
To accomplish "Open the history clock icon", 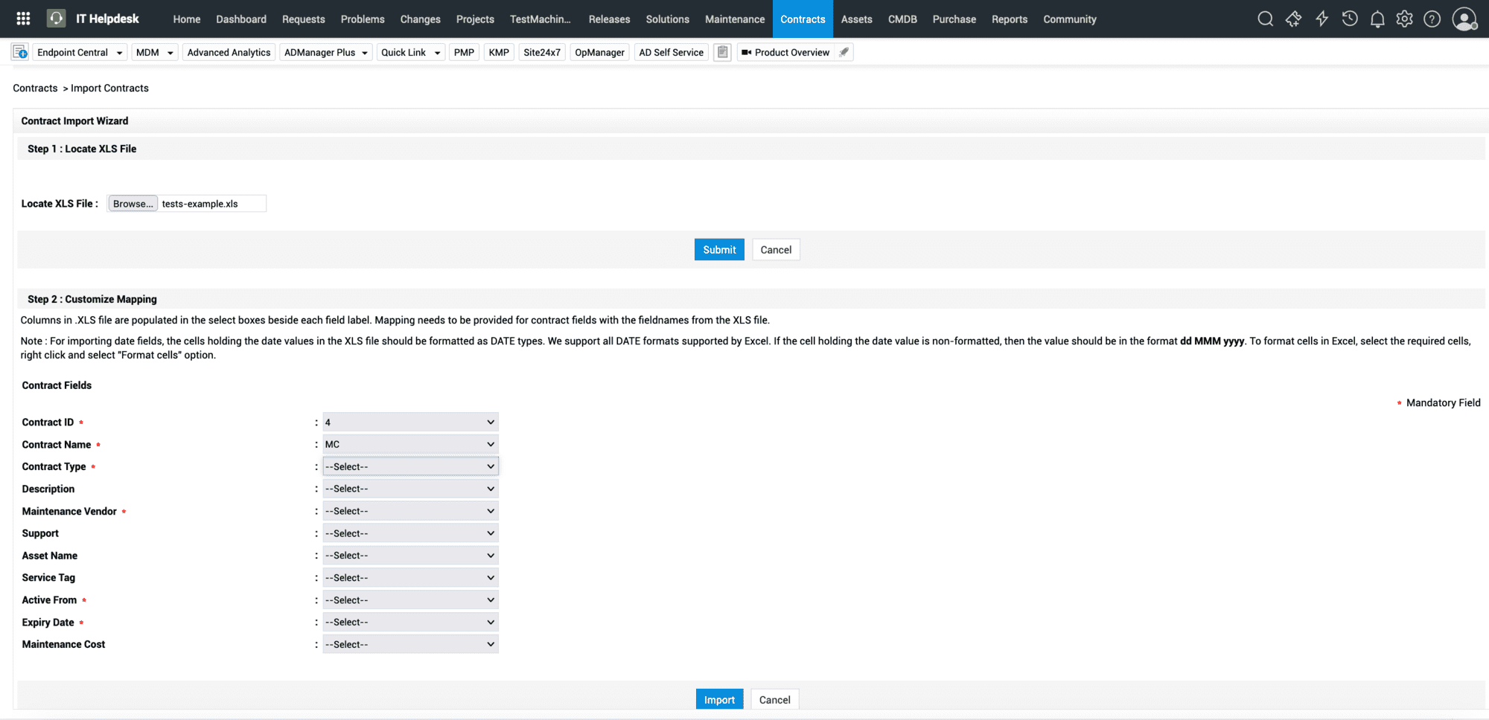I will [1349, 19].
